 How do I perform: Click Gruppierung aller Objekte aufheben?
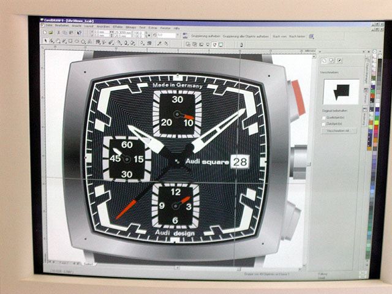tap(246, 37)
